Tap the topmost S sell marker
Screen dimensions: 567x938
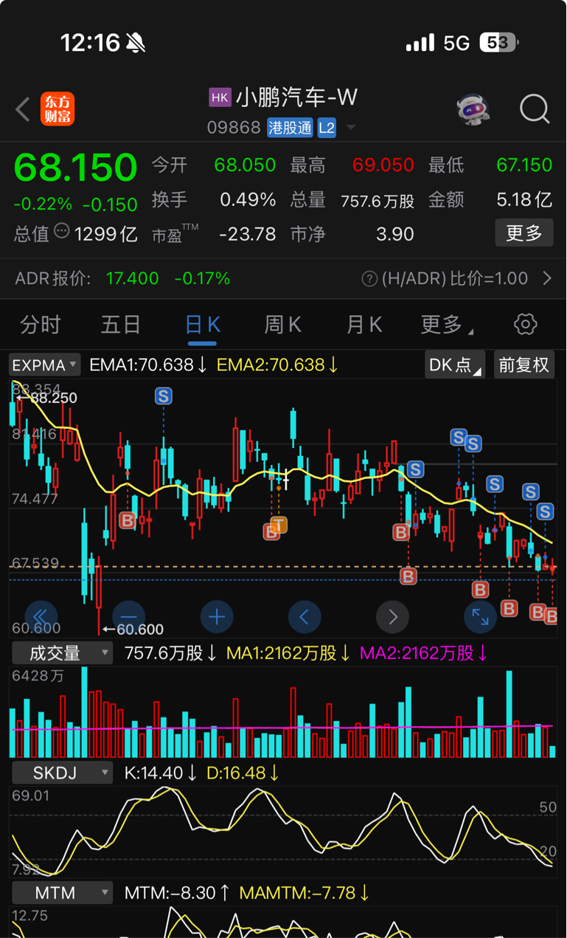coord(163,396)
